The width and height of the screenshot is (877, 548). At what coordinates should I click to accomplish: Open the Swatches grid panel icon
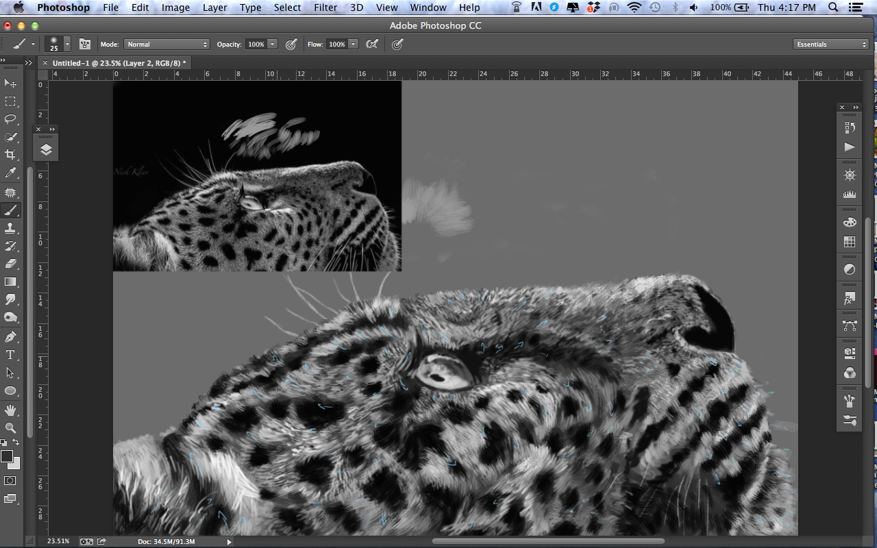click(x=850, y=242)
